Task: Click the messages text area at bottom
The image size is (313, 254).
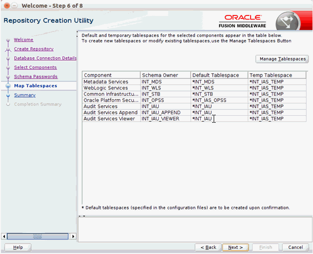Action: (x=195, y=230)
